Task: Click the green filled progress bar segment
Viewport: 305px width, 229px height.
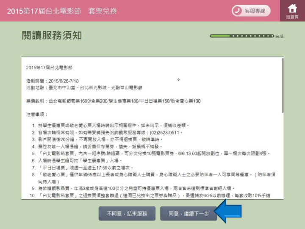Action: coord(220,36)
